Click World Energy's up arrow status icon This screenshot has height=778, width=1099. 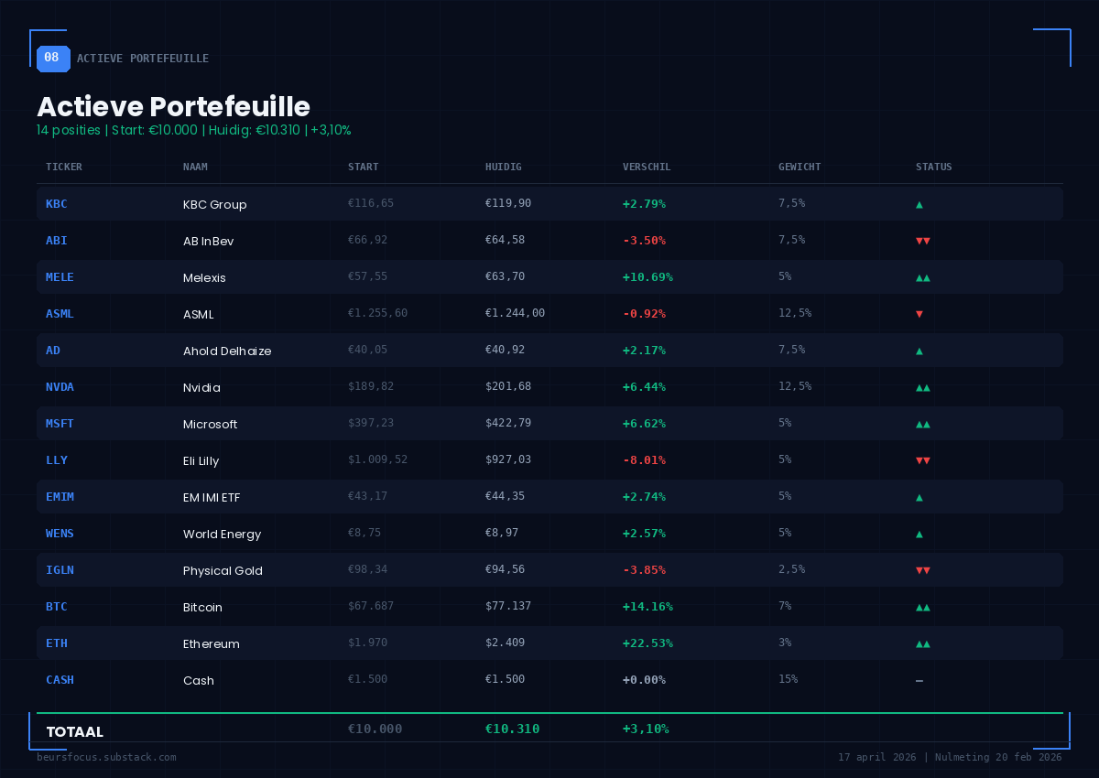coord(919,533)
